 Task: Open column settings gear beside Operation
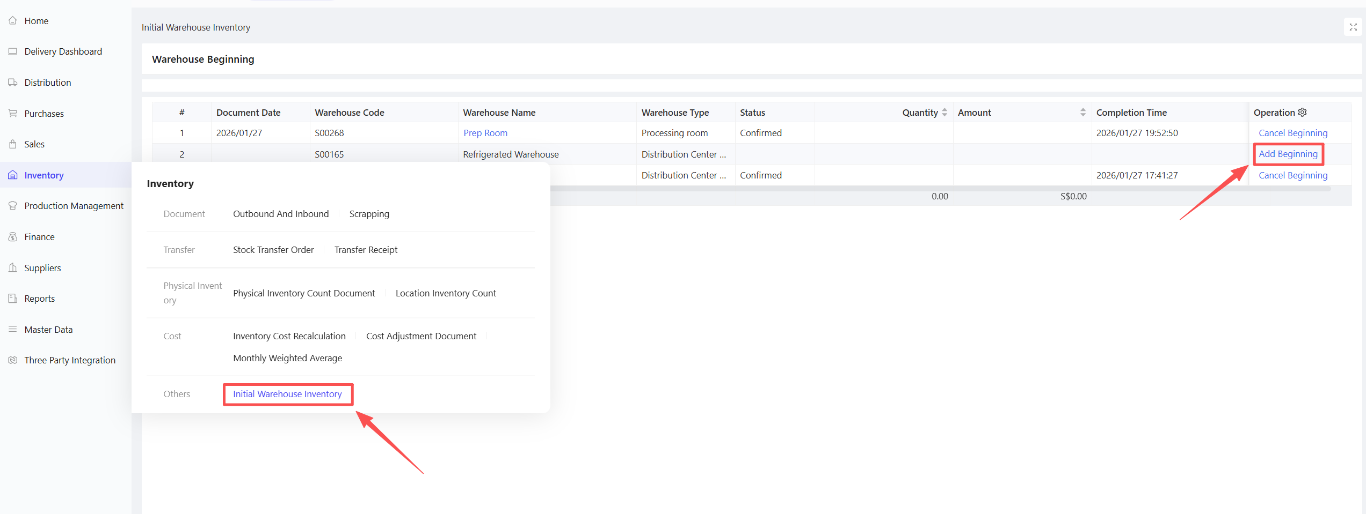pos(1302,113)
